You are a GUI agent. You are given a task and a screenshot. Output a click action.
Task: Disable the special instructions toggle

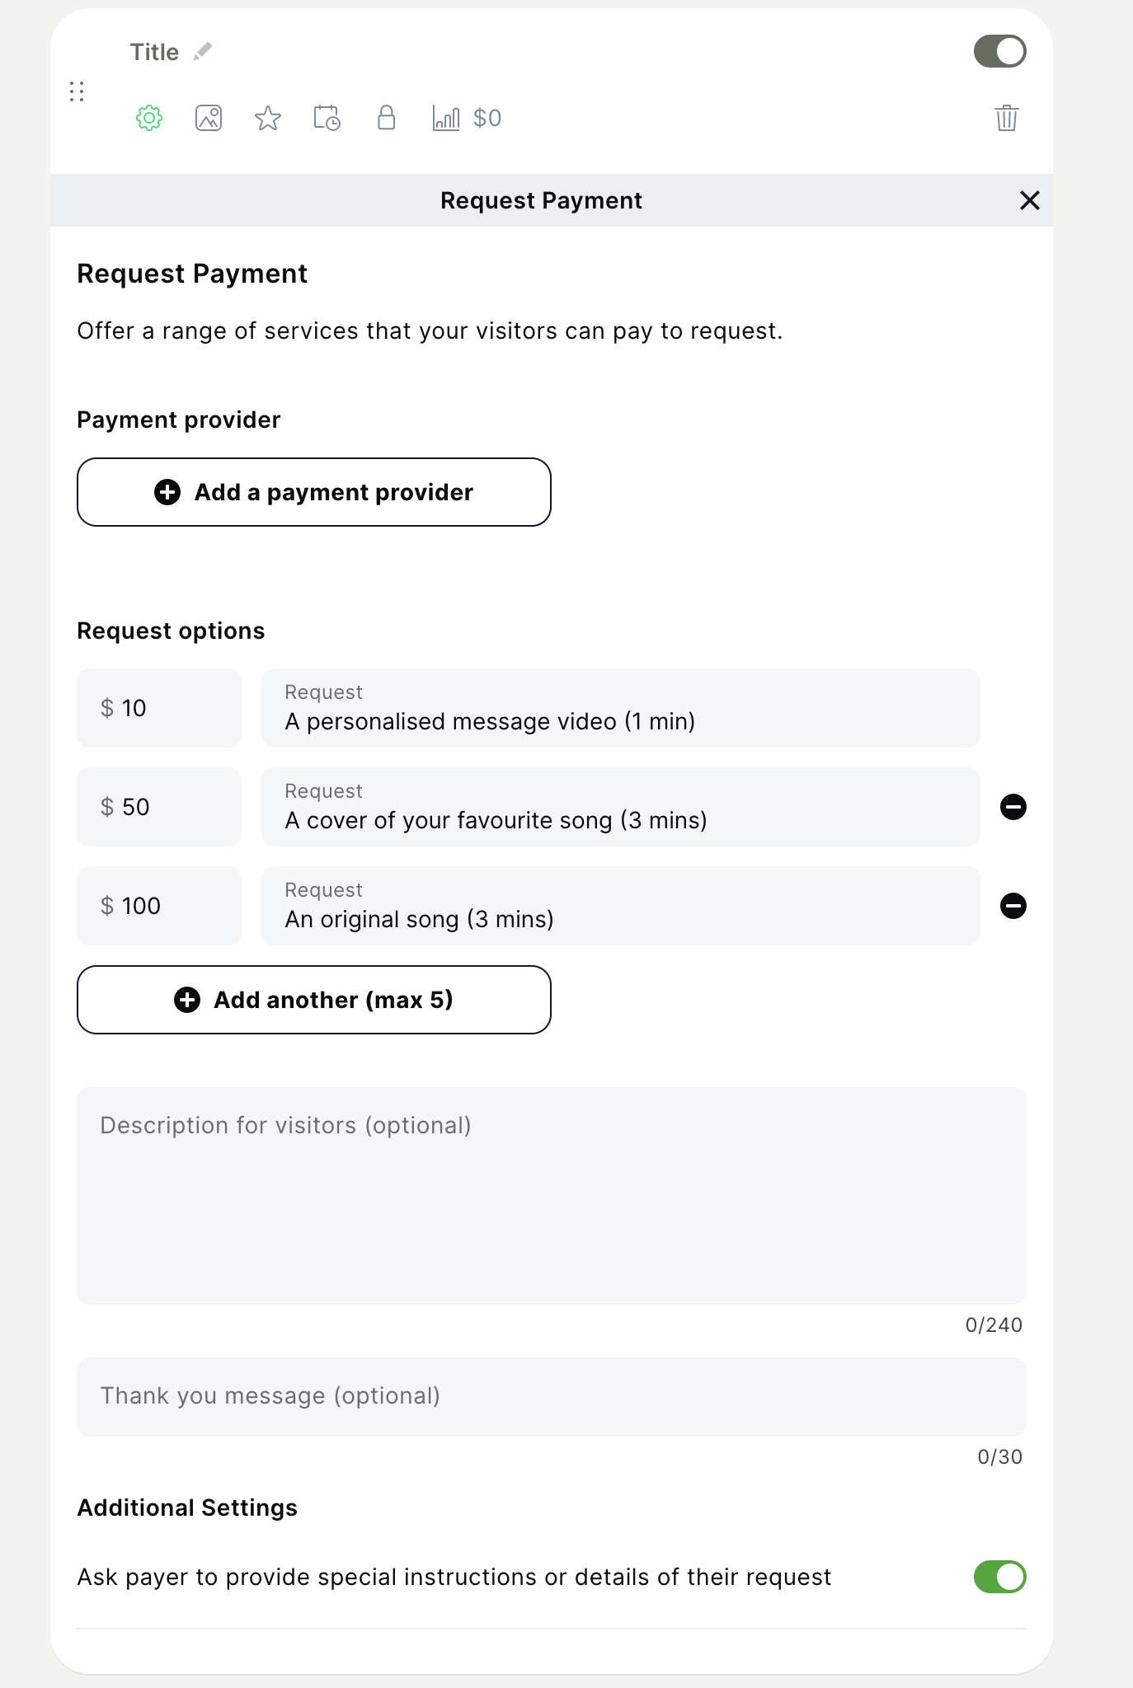click(x=999, y=1577)
